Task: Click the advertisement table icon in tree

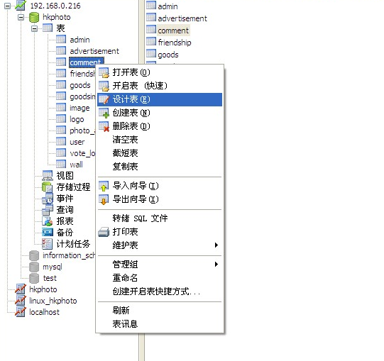Action: pyautogui.click(x=61, y=50)
